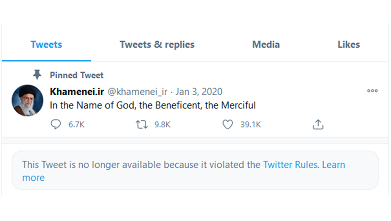Viewport: 391px width, 221px height.
Task: Open the @khamenei_ir handle link
Action: click(137, 92)
